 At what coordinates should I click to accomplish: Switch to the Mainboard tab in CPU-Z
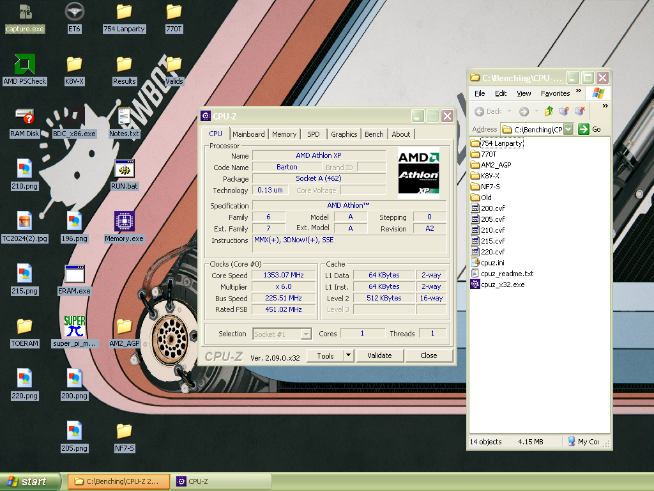coord(248,134)
